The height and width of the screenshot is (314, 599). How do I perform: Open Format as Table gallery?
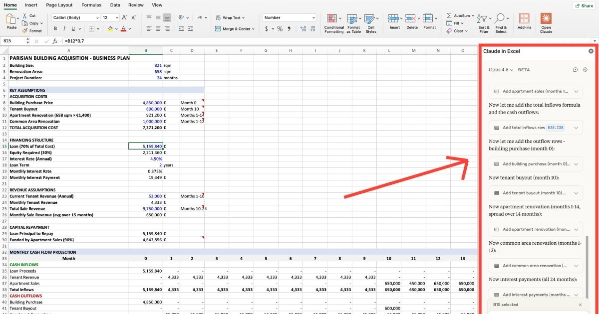click(x=353, y=23)
